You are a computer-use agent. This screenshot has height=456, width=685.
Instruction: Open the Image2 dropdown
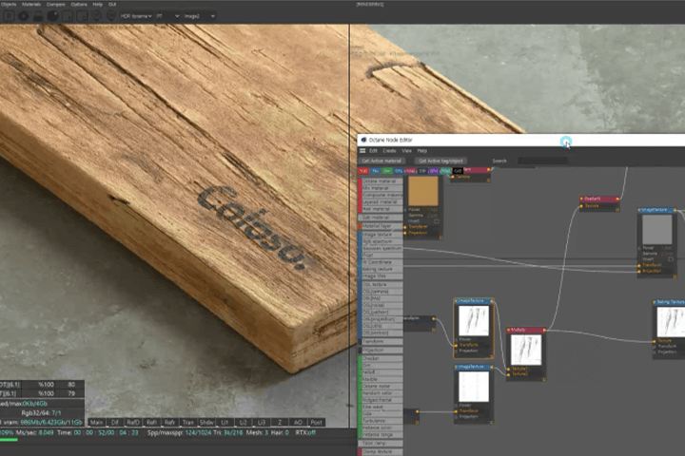(x=199, y=16)
